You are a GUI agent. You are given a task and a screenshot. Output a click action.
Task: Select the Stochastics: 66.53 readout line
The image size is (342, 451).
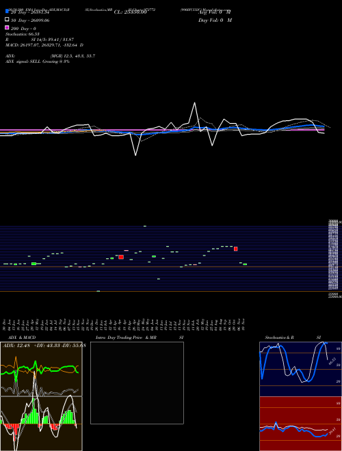[23, 34]
